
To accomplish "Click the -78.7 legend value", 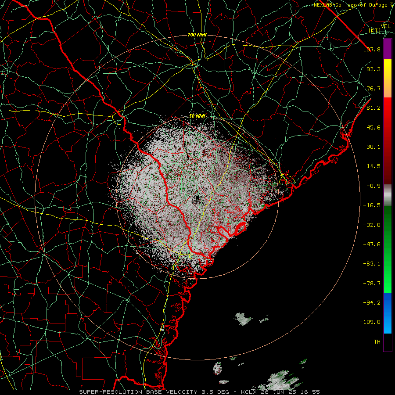I will [372, 284].
